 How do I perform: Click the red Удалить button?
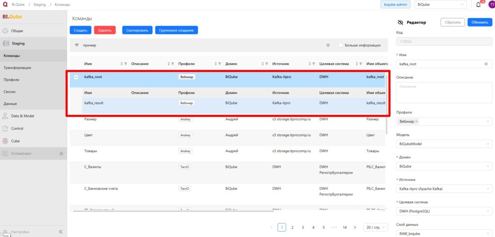(x=105, y=30)
